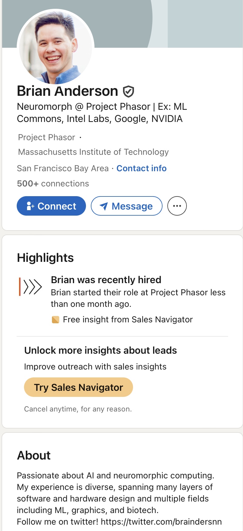Click the paper plane icon in Message
The image size is (243, 531).
click(x=104, y=206)
